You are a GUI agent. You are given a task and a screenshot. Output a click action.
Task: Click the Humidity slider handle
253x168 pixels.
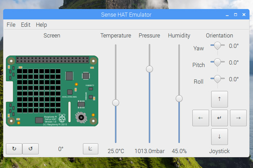(179, 99)
